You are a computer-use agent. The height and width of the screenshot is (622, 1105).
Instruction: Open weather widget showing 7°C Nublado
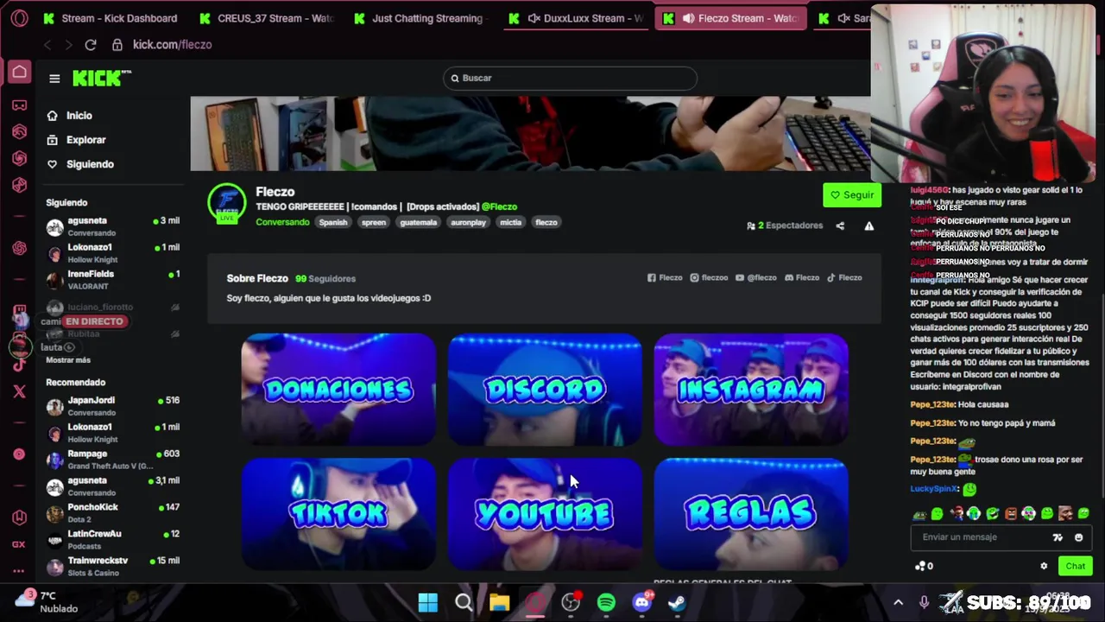click(47, 602)
